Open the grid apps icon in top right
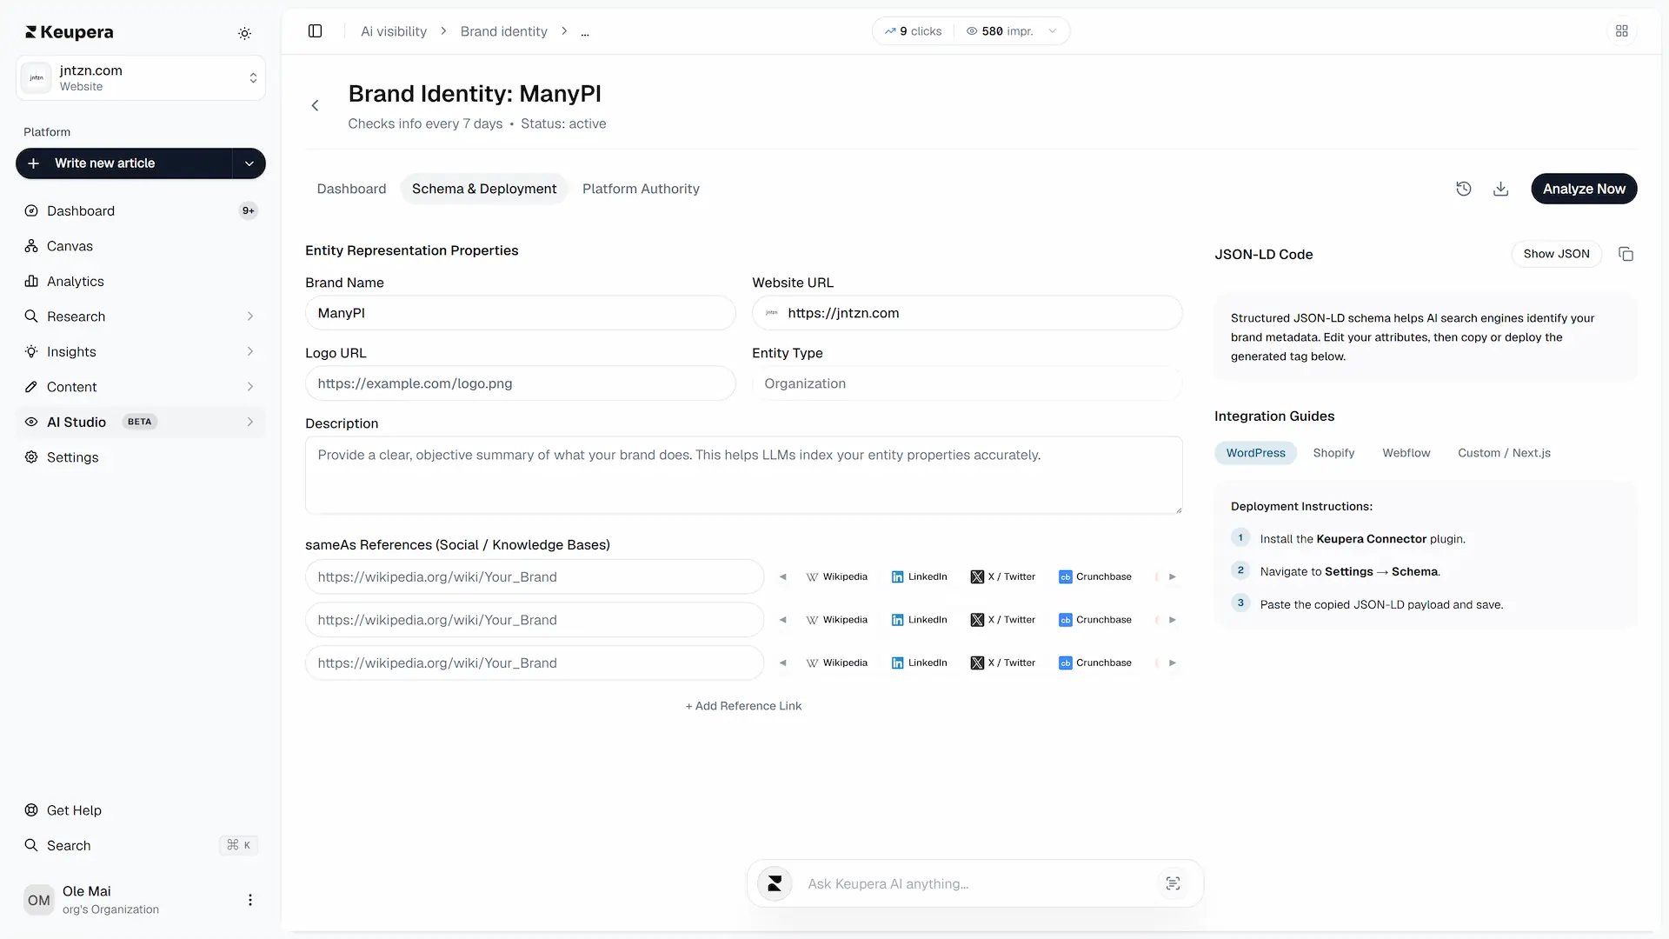The image size is (1669, 939). click(1622, 31)
